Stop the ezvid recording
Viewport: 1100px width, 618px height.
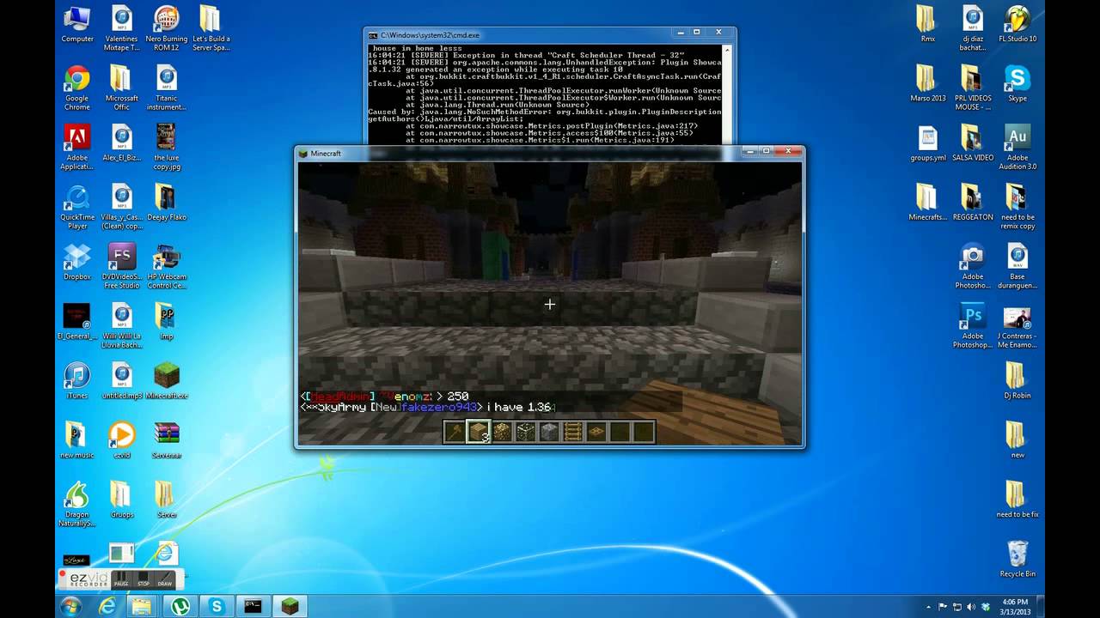(x=143, y=579)
